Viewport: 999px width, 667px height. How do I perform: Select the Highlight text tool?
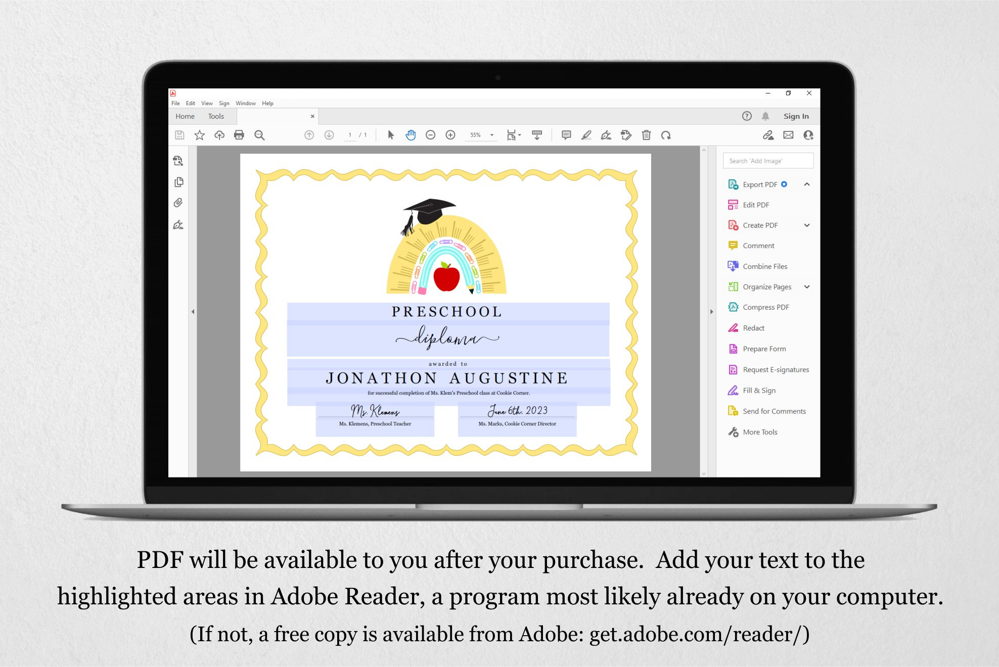[586, 135]
